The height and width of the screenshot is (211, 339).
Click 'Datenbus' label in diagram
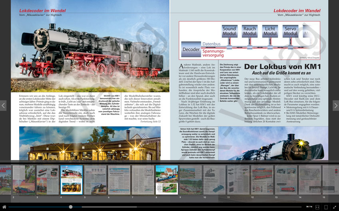[211, 44]
